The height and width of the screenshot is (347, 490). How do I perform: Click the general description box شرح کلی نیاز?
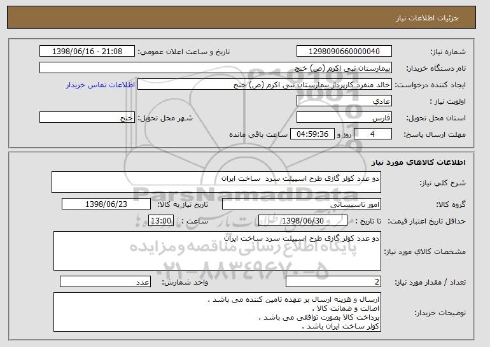216,182
